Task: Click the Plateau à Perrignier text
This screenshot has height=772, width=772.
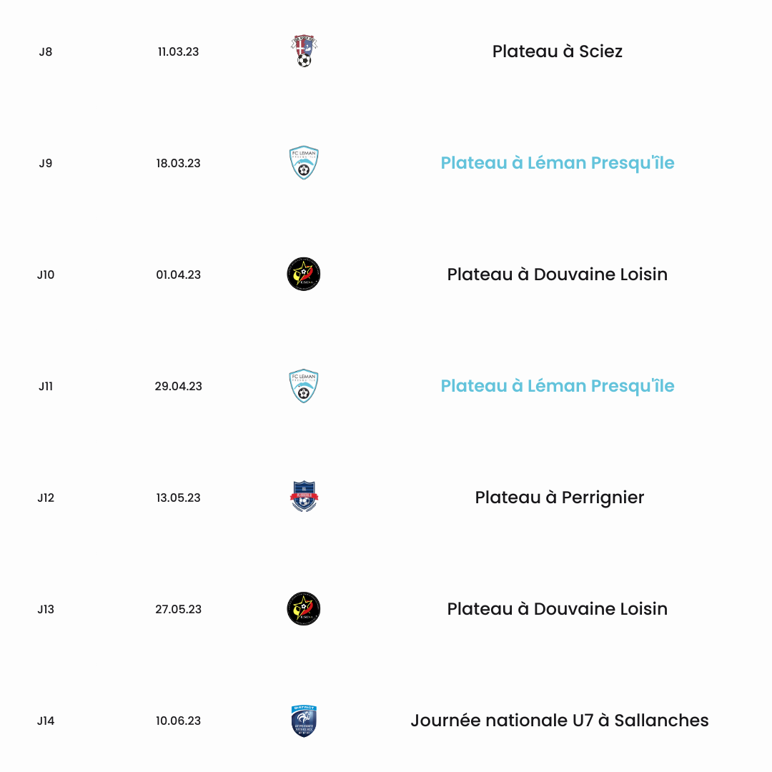Action: 559,498
